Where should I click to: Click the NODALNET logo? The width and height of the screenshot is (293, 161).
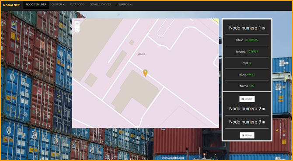[11, 5]
